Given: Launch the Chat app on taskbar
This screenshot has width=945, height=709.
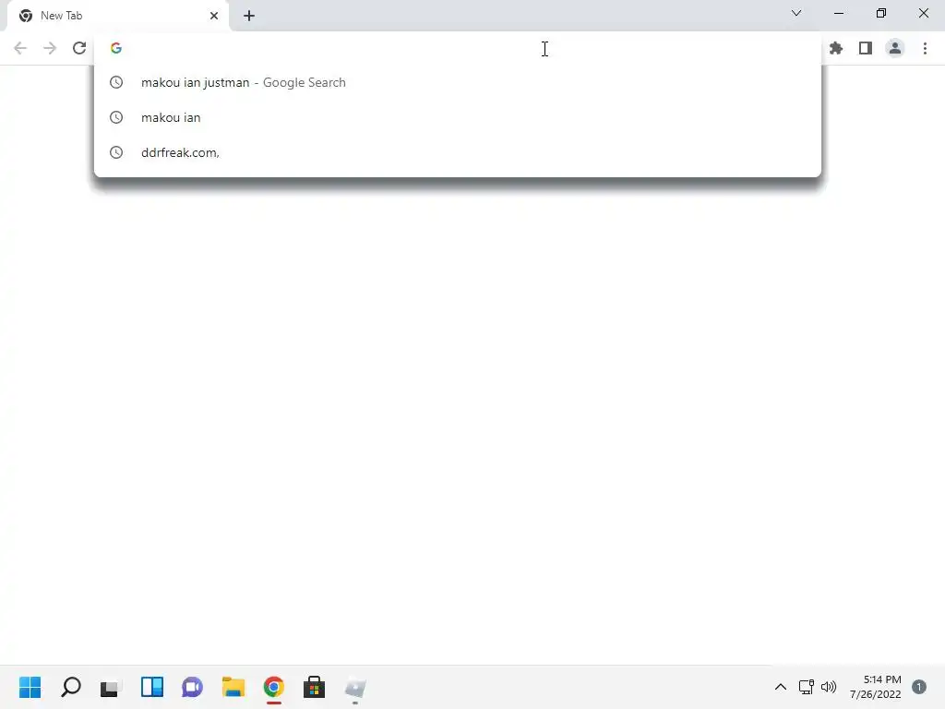Looking at the screenshot, I should (x=192, y=687).
